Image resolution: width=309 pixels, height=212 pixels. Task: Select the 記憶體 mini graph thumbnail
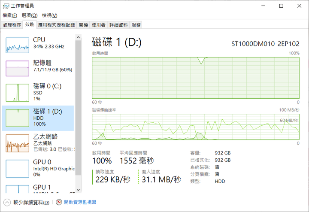click(17, 68)
